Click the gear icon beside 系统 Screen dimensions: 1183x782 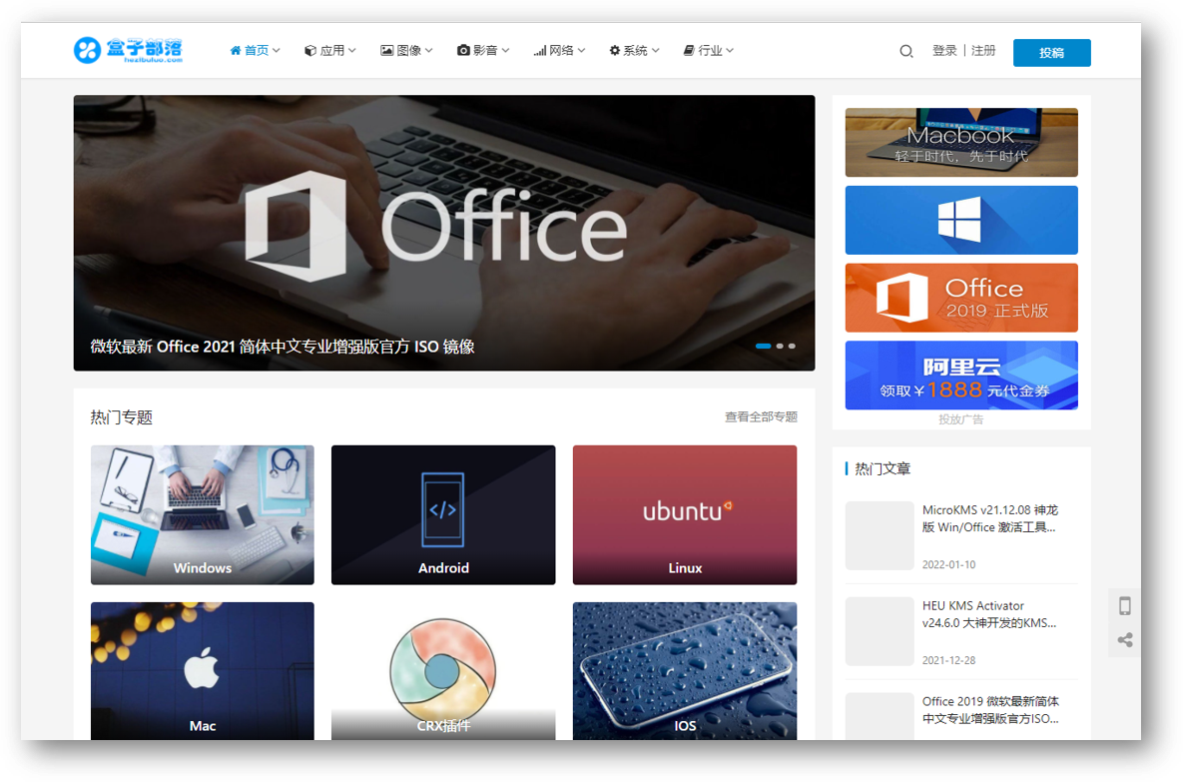click(x=614, y=51)
